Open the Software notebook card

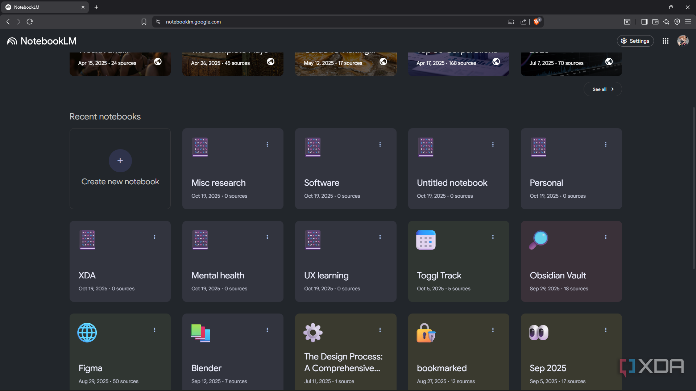pos(345,169)
